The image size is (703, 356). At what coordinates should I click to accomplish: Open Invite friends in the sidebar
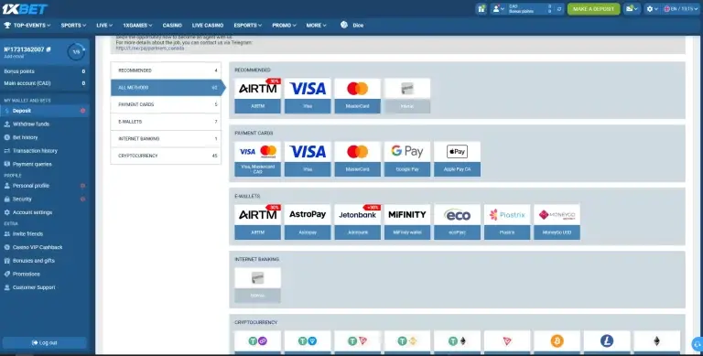[x=45, y=234]
